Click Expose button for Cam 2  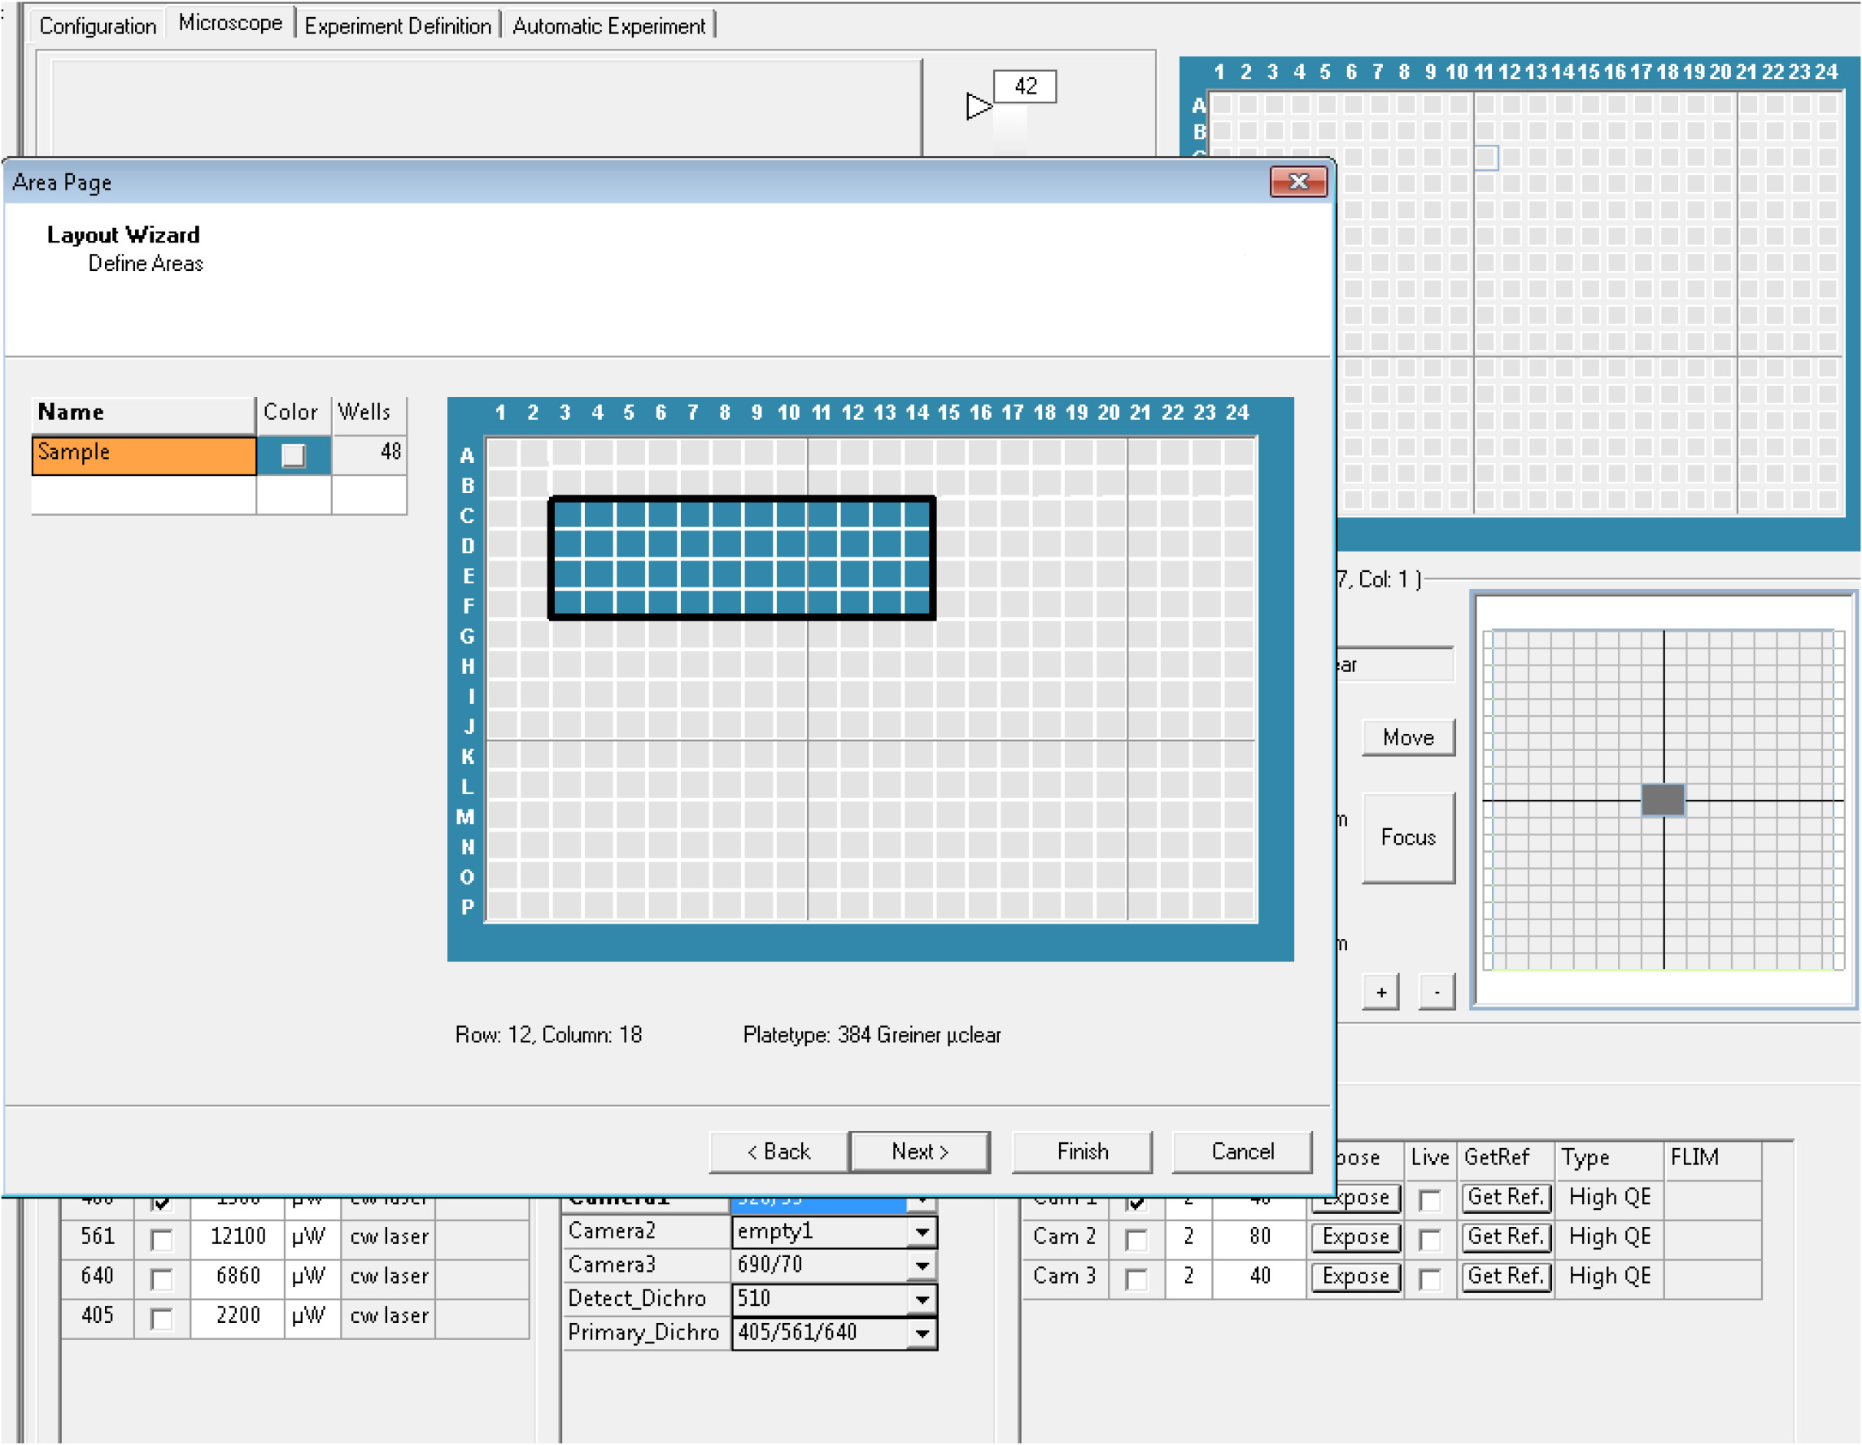point(1354,1237)
